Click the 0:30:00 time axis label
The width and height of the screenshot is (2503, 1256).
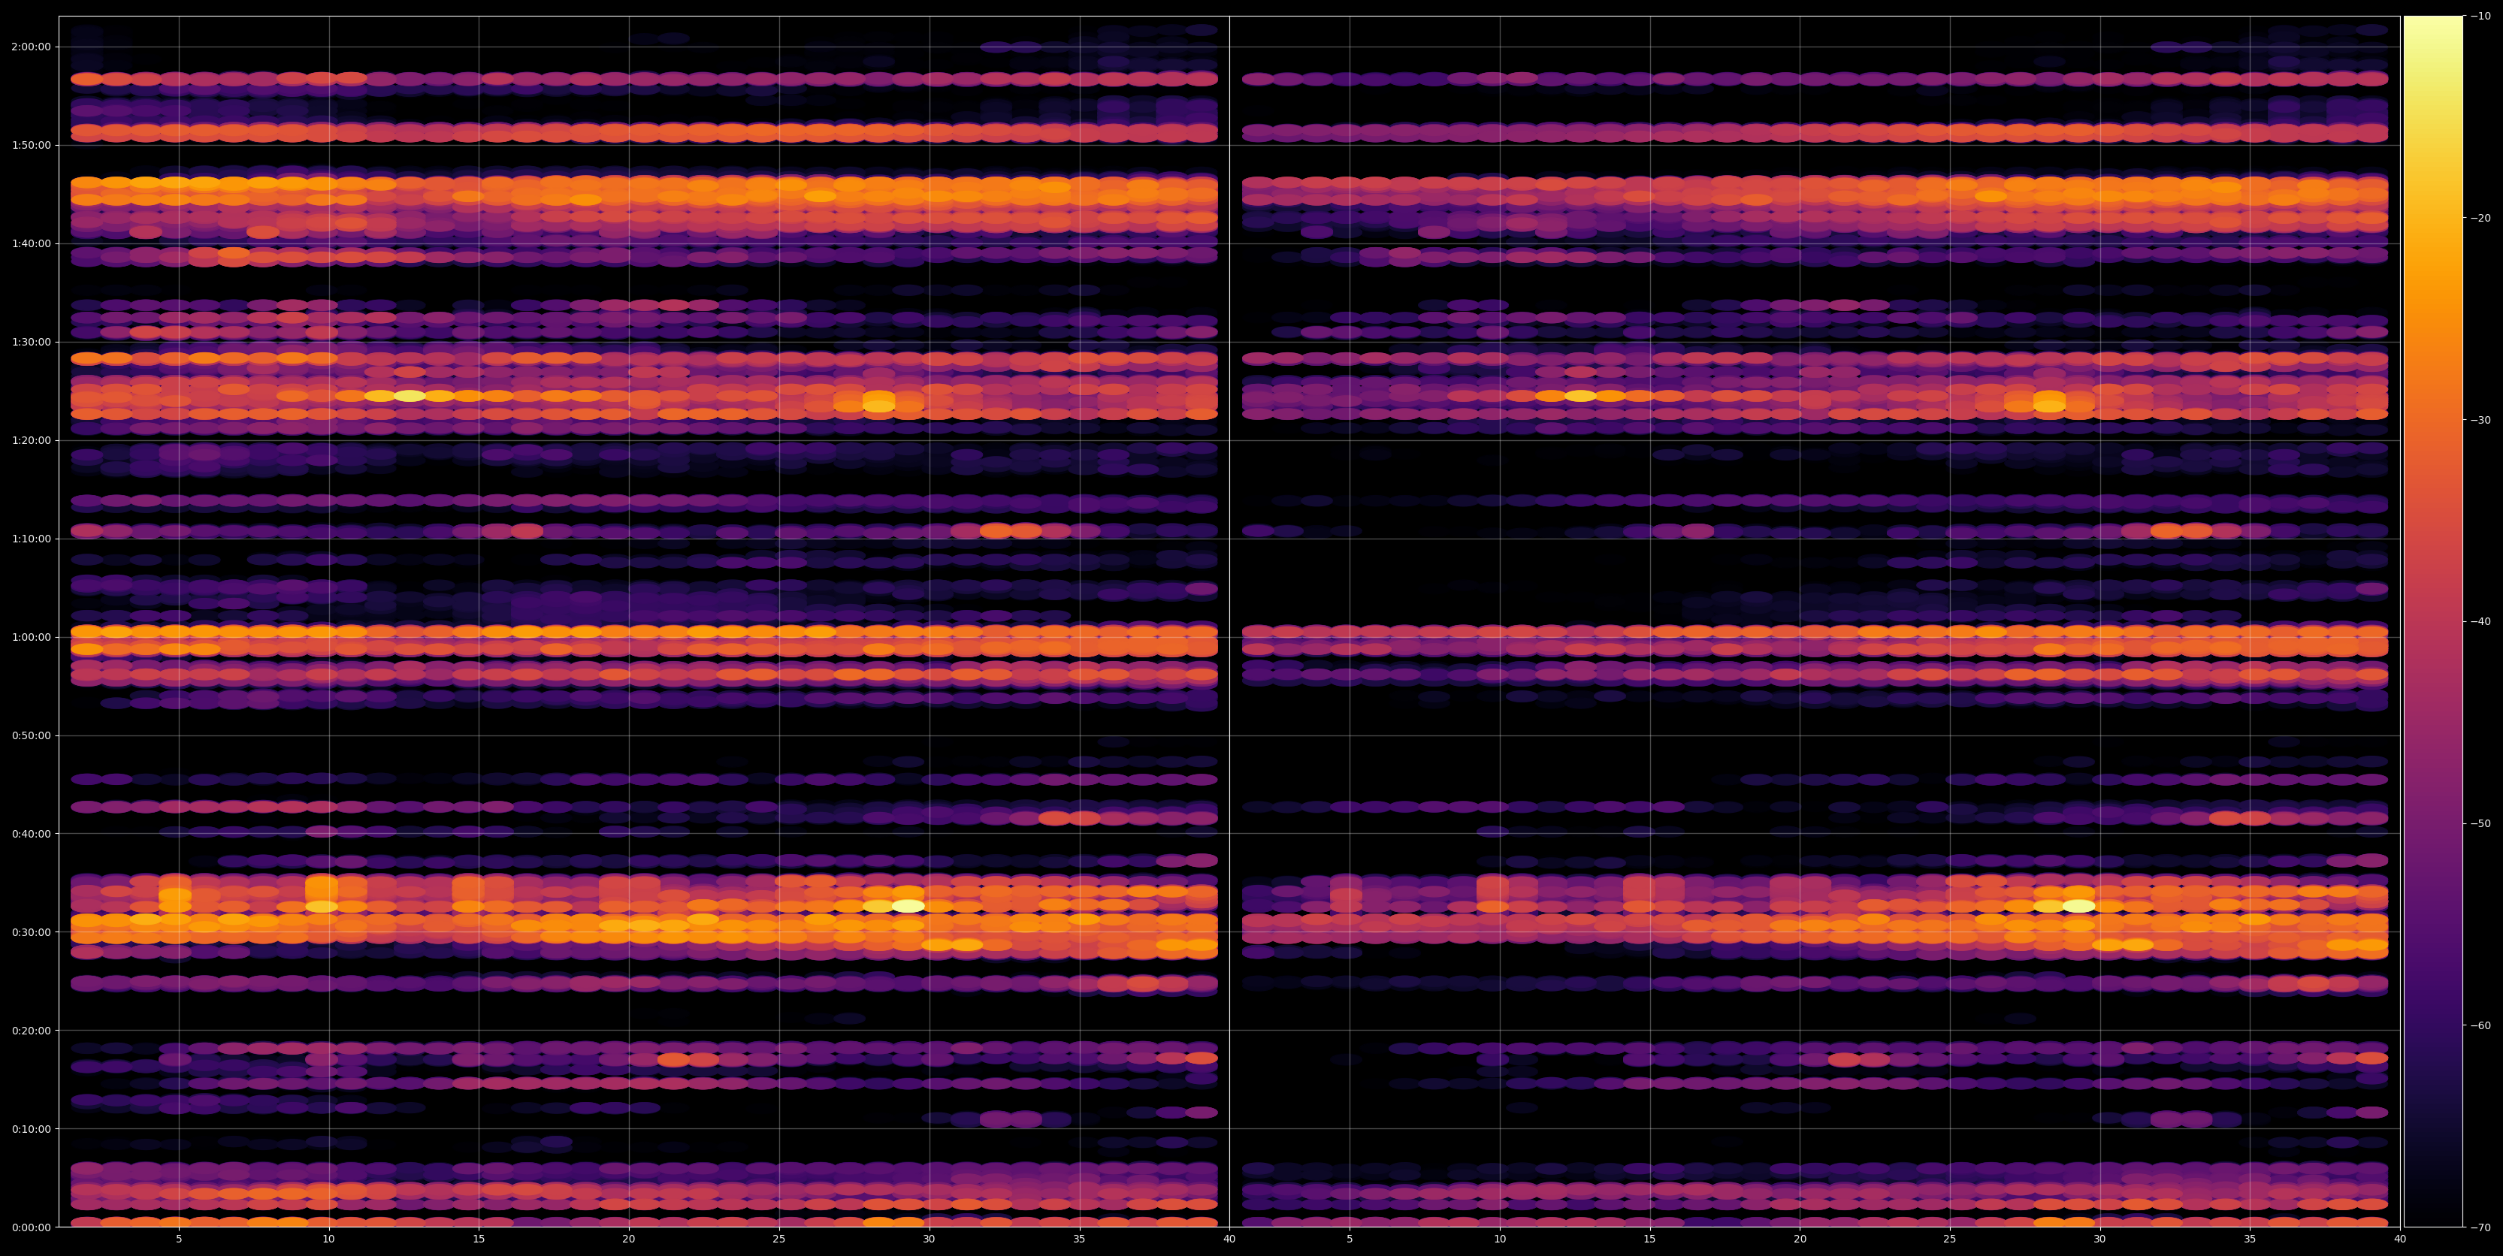click(x=32, y=932)
